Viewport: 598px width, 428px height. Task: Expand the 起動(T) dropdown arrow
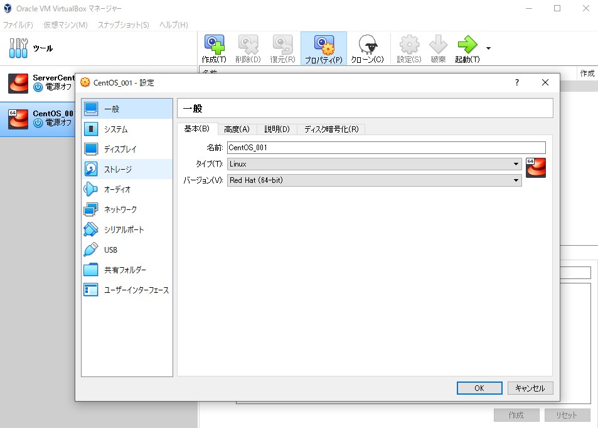[x=488, y=48]
